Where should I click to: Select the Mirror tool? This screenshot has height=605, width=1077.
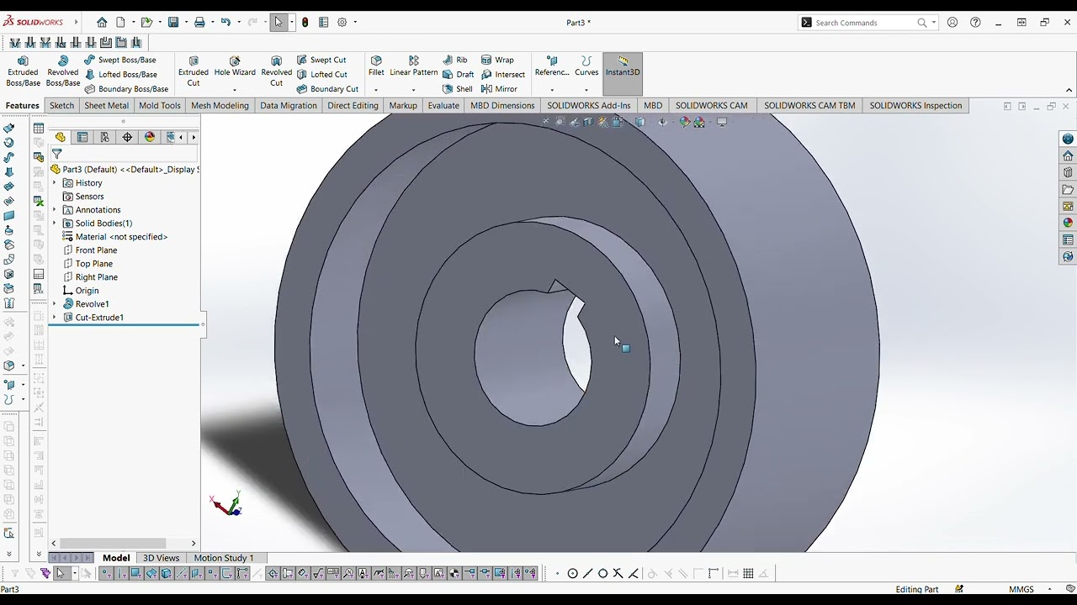499,89
